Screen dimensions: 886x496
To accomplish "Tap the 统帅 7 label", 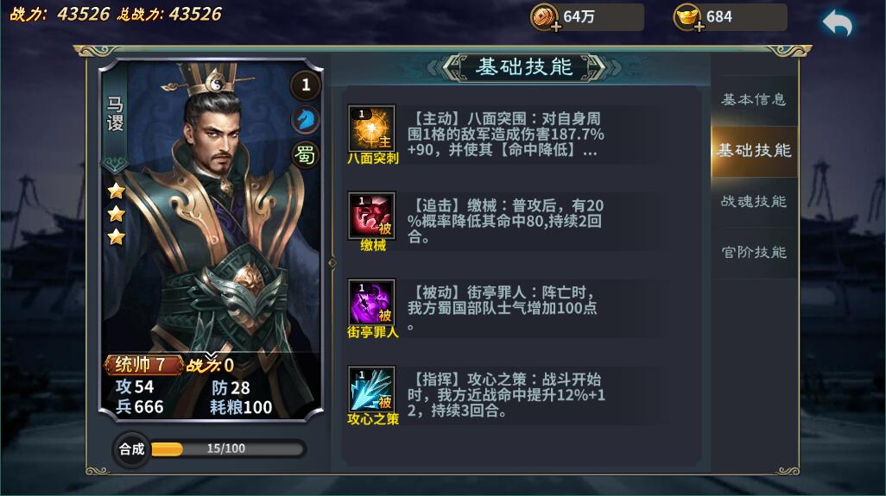I will point(143,365).
